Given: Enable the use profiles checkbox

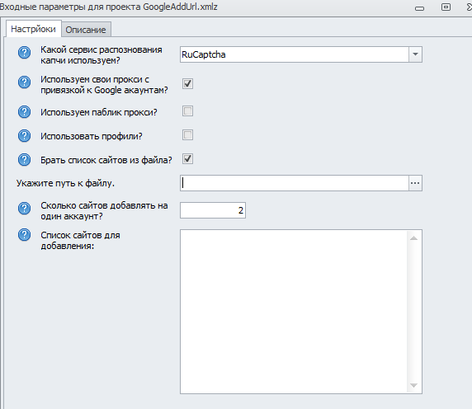Looking at the screenshot, I should pyautogui.click(x=187, y=134).
